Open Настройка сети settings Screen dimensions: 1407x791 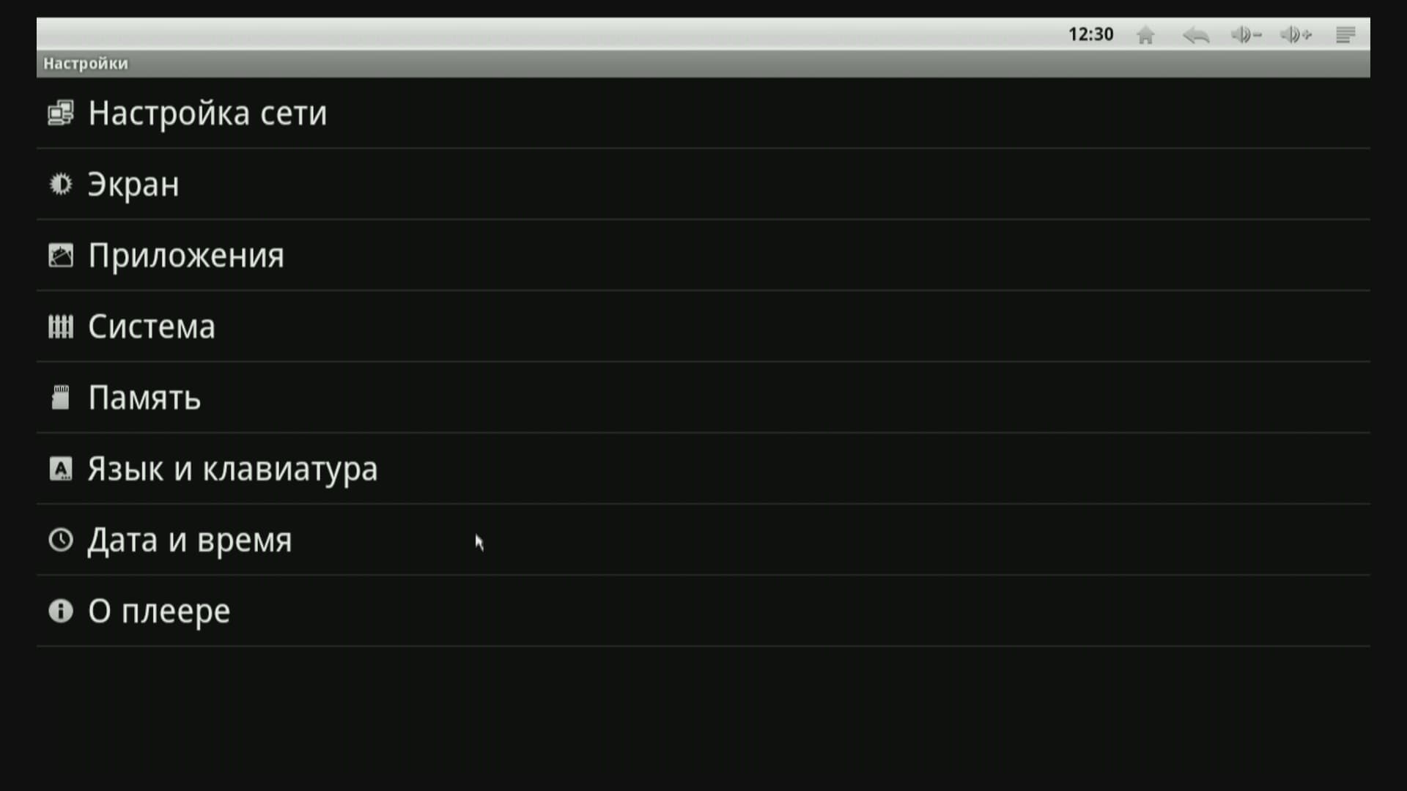207,114
